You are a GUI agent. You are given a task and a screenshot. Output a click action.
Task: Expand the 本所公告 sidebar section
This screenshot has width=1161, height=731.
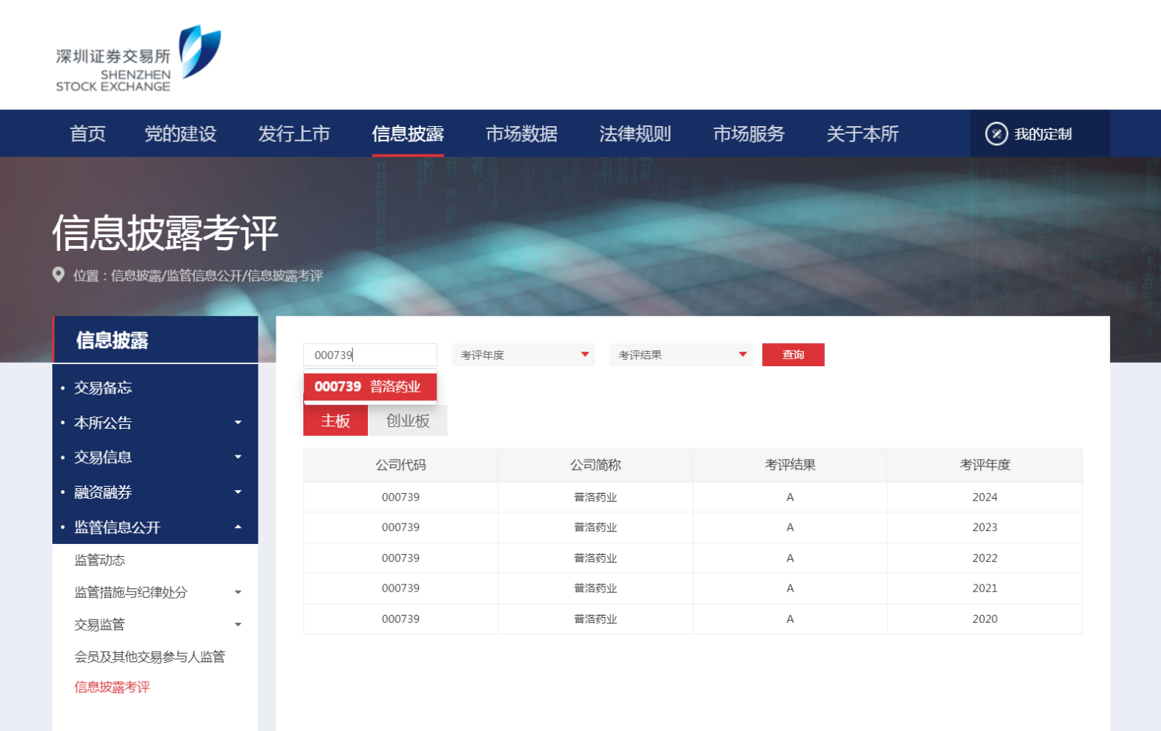[238, 422]
